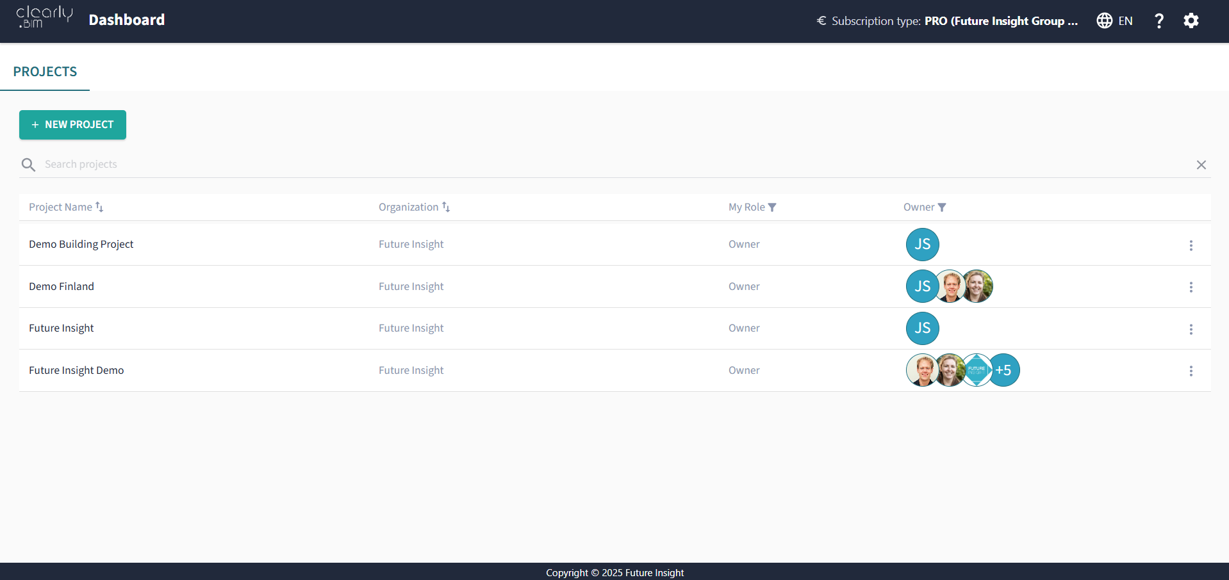
Task: Sort by Organization arrows
Action: [446, 207]
